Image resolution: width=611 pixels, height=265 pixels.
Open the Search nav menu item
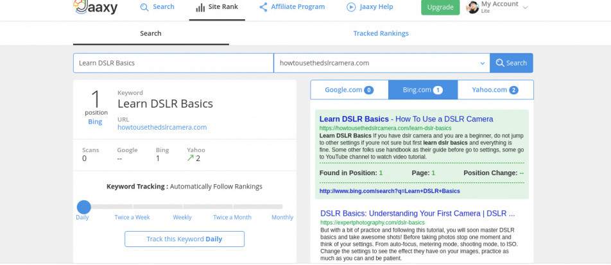click(157, 7)
